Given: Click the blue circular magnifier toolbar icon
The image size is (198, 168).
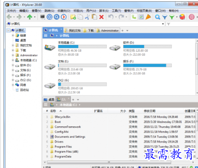Looking at the screenshot, I should click(57, 17).
